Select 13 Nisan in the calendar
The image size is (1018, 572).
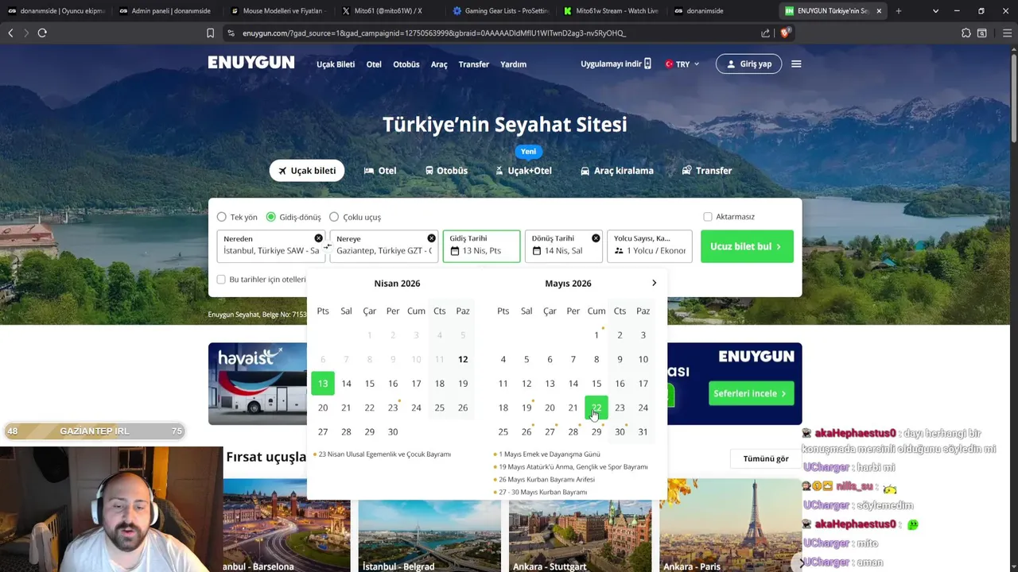pos(323,383)
